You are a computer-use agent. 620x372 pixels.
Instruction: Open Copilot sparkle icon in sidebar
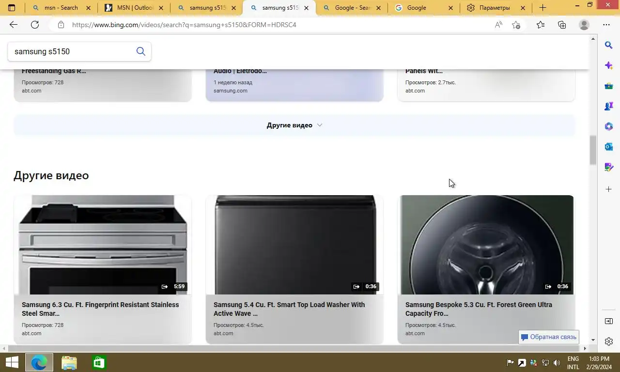tap(609, 65)
